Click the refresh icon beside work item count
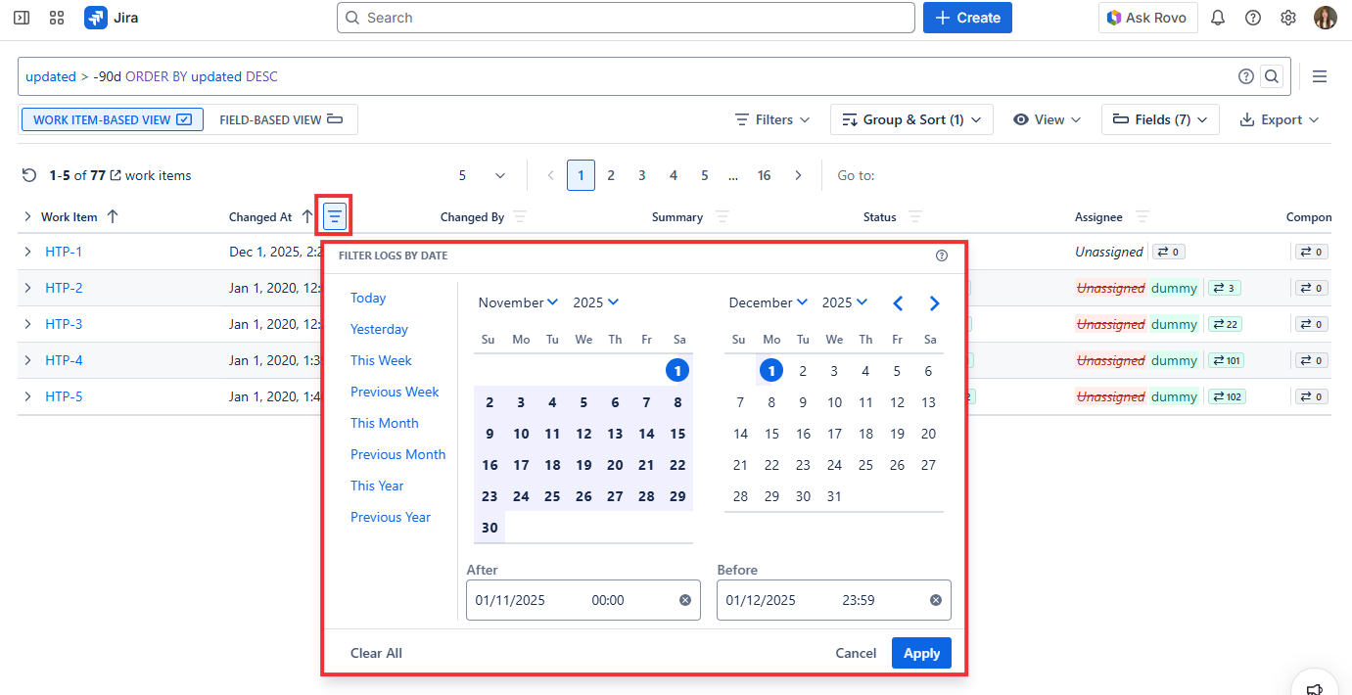The height and width of the screenshot is (695, 1352). [29, 176]
